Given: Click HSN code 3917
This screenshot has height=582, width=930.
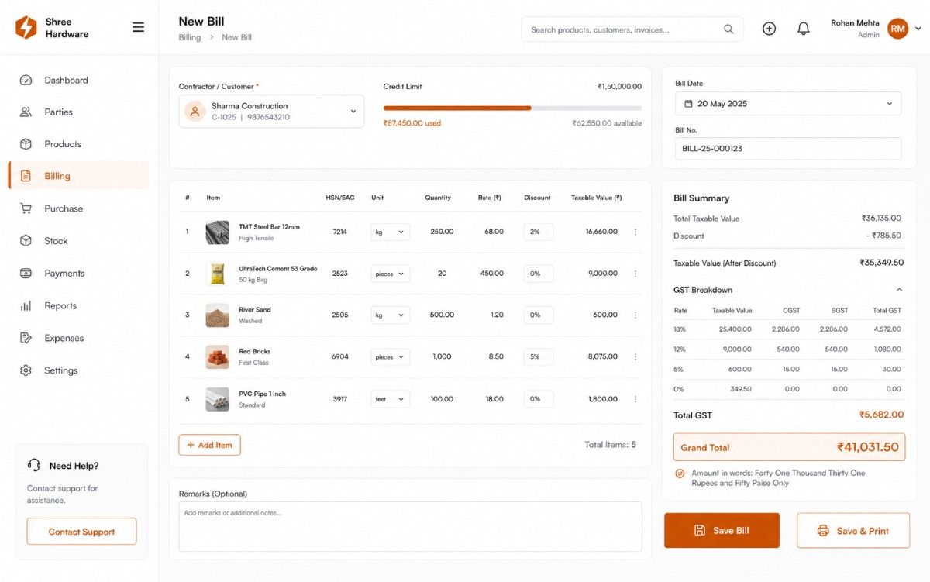Looking at the screenshot, I should [x=339, y=399].
